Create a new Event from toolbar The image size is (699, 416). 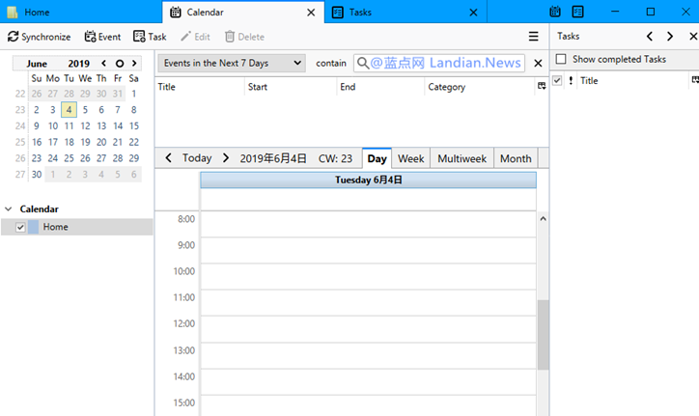pos(91,37)
